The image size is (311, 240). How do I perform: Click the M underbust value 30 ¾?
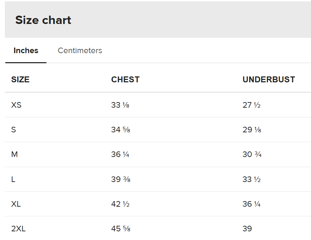(252, 154)
